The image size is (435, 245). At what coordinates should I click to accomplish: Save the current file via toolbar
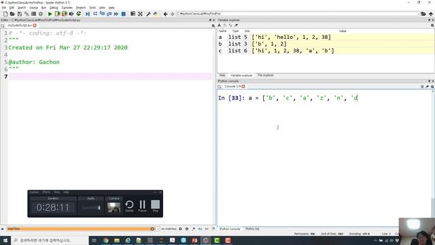tap(20, 14)
